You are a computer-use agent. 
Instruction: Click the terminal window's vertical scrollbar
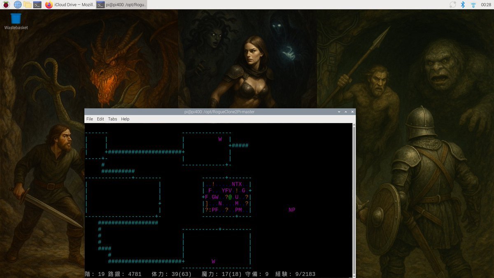(x=354, y=200)
